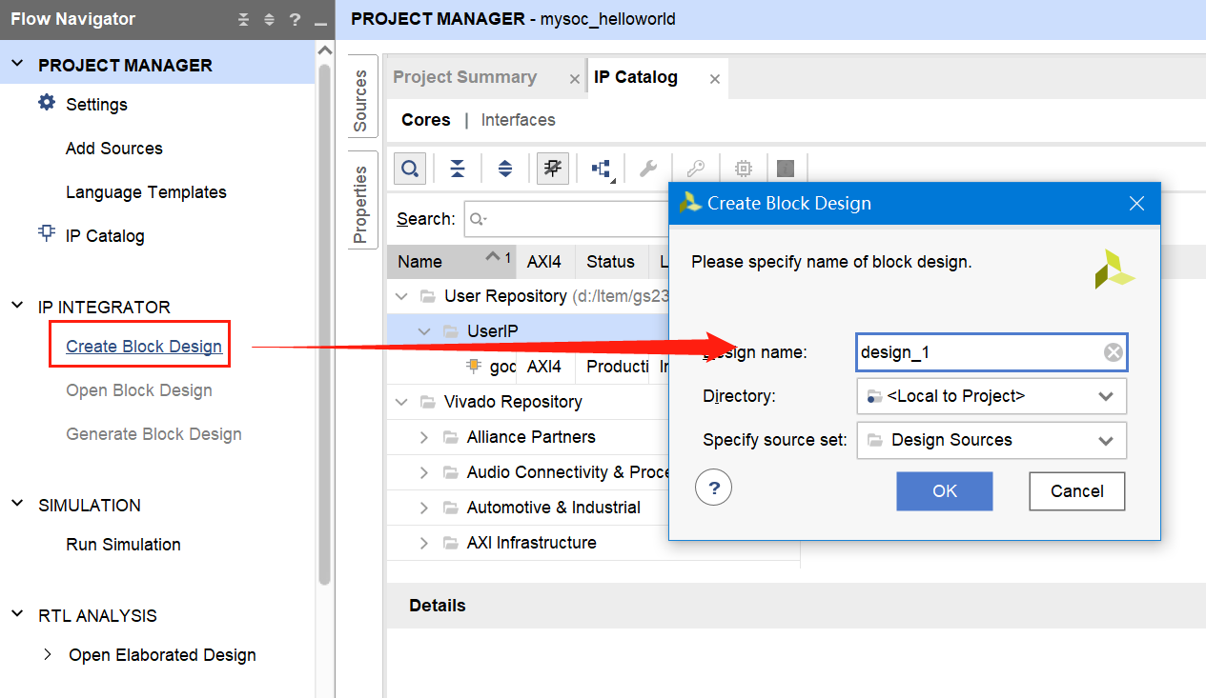1206x698 pixels.
Task: Collapse the PROJECT MANAGER section
Action: point(17,64)
